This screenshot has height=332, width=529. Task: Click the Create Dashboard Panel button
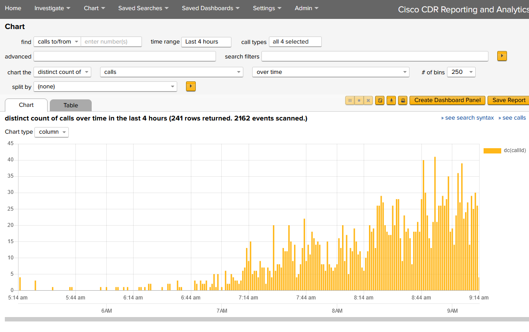coord(447,100)
